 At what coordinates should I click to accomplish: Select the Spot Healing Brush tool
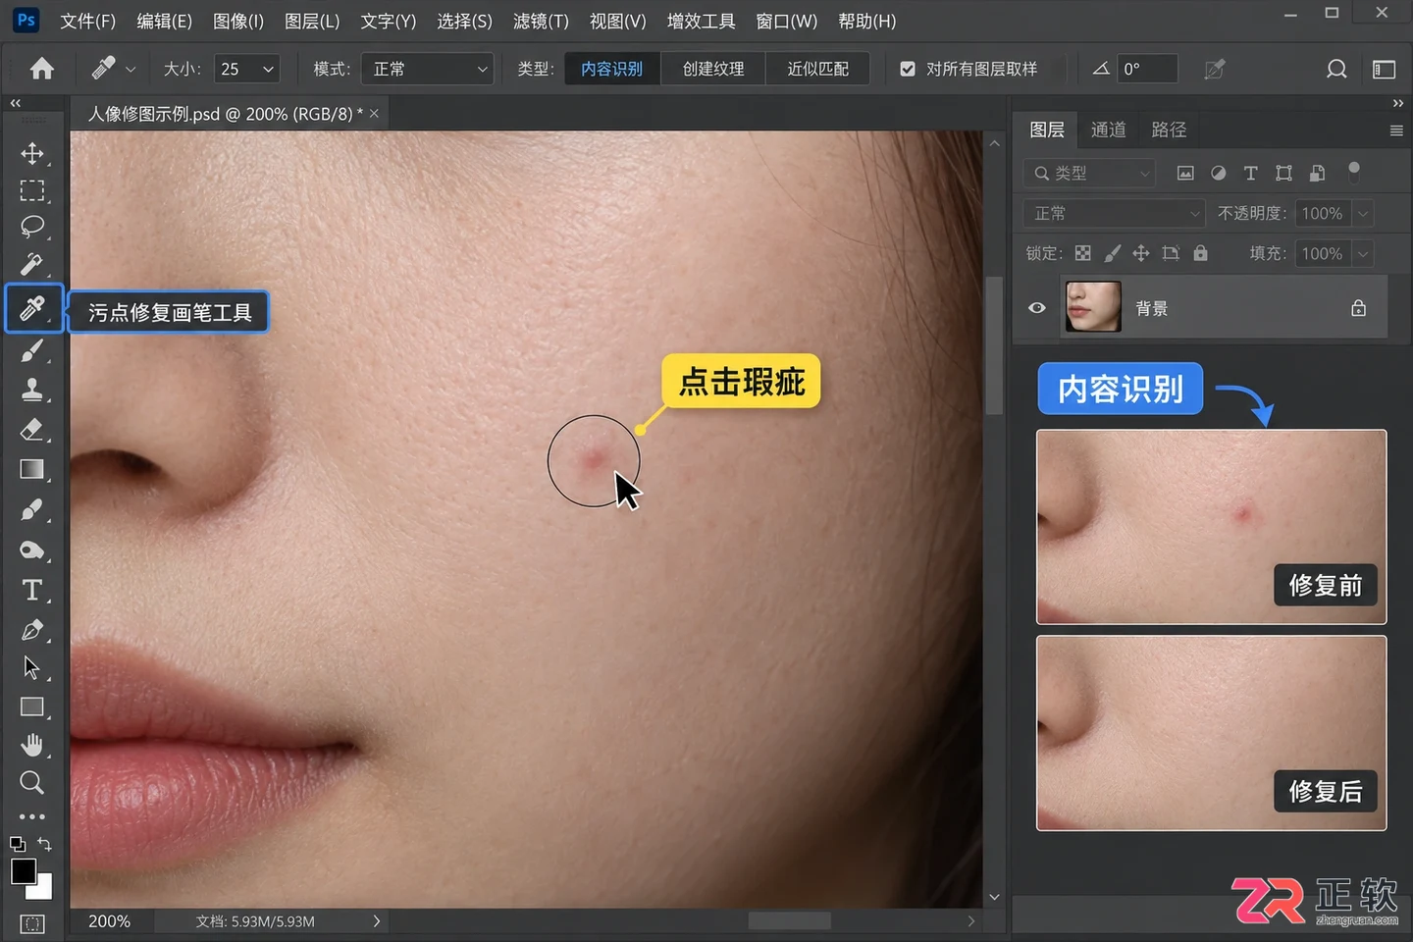[33, 308]
